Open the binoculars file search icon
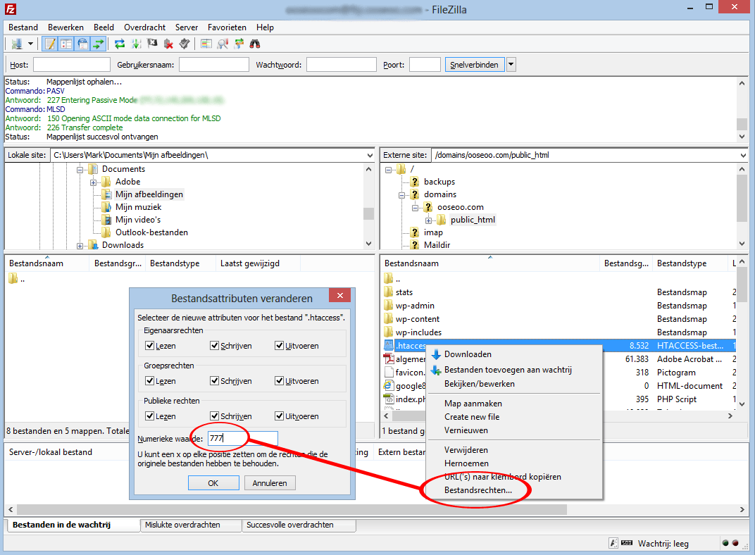 [x=256, y=44]
